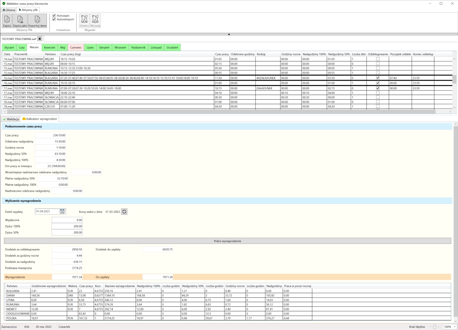Open the Główne ribbon tab
This screenshot has height=330, width=458.
click(8, 10)
